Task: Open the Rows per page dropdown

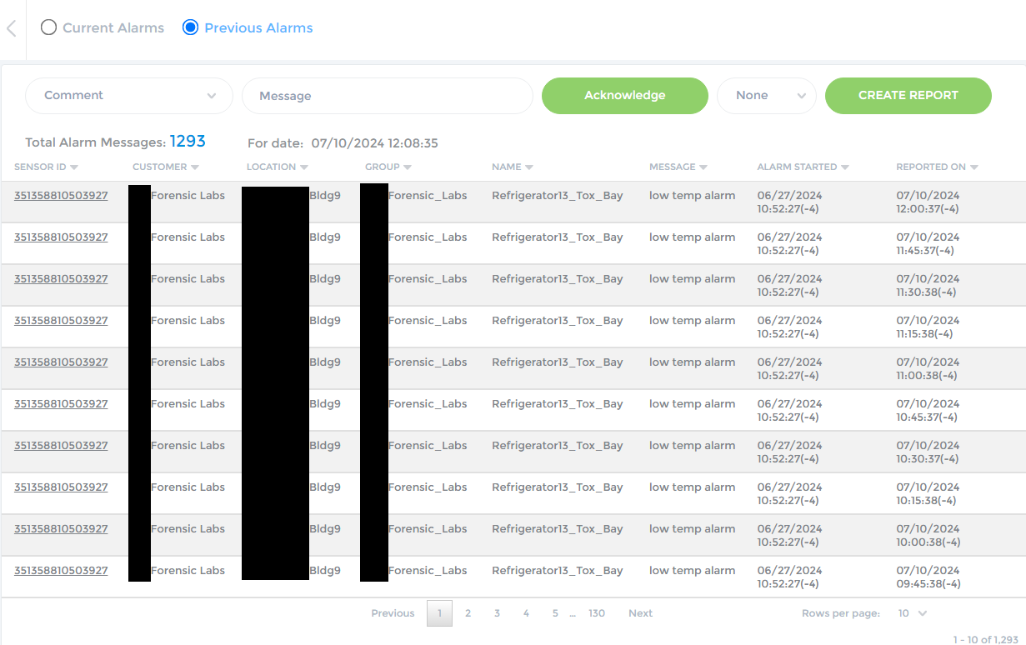Action: [x=912, y=613]
